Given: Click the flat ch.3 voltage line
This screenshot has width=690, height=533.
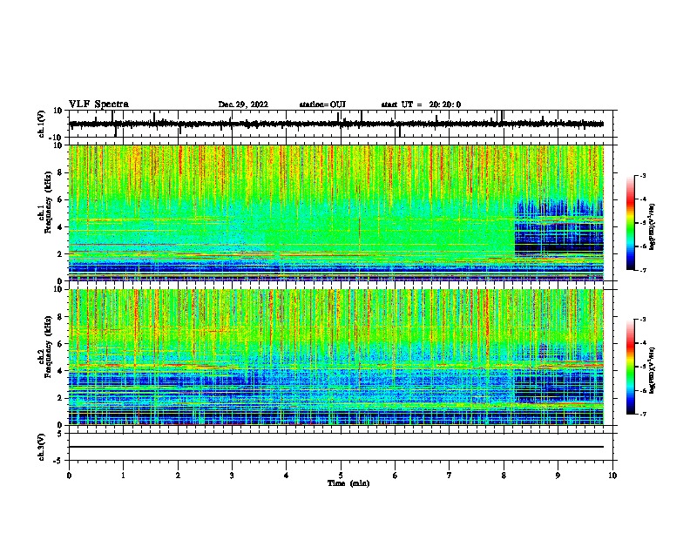Looking at the screenshot, I should [336, 447].
